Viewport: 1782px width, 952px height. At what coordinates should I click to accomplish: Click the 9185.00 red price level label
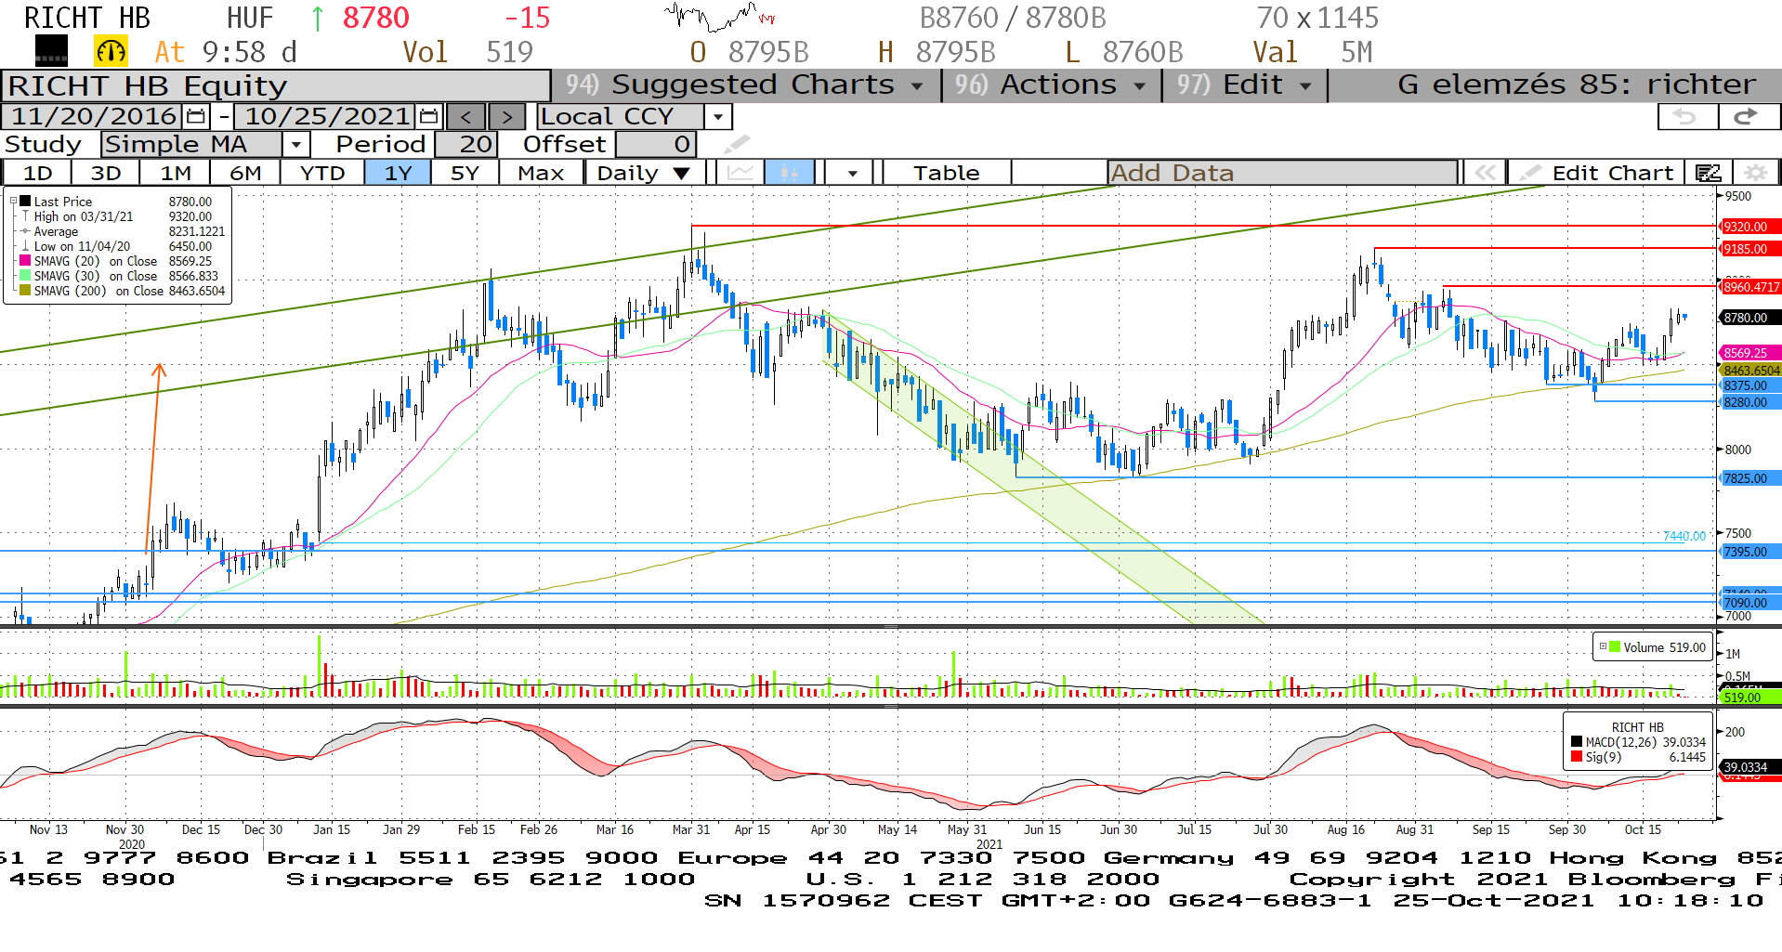coord(1750,249)
